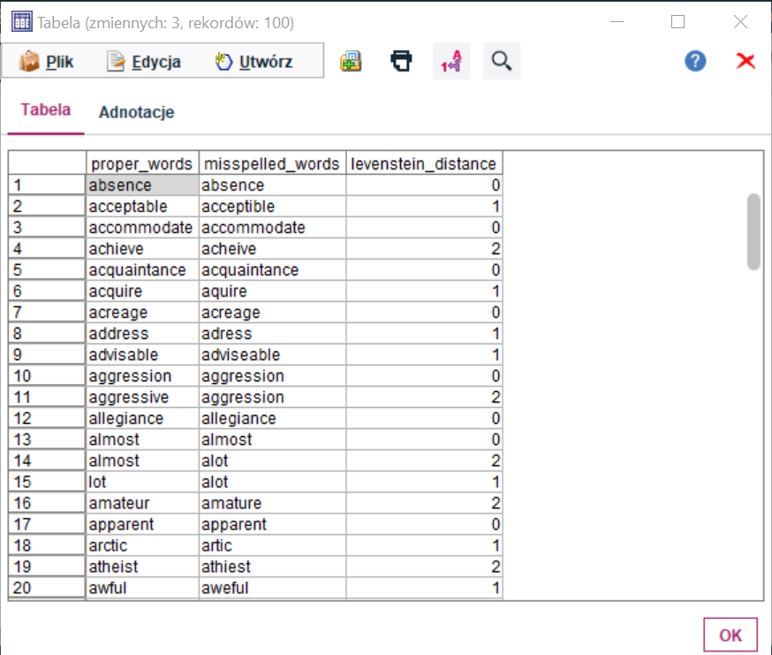772x655 pixels.
Task: Click the cell 'achieve'
Action: [142, 249]
